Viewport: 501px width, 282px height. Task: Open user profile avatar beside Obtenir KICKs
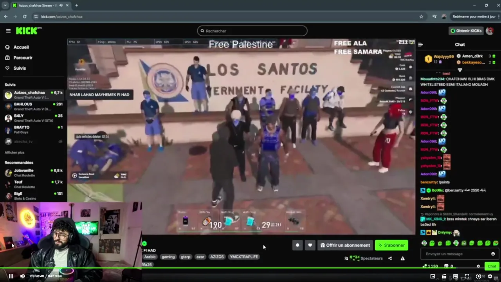coord(490,31)
